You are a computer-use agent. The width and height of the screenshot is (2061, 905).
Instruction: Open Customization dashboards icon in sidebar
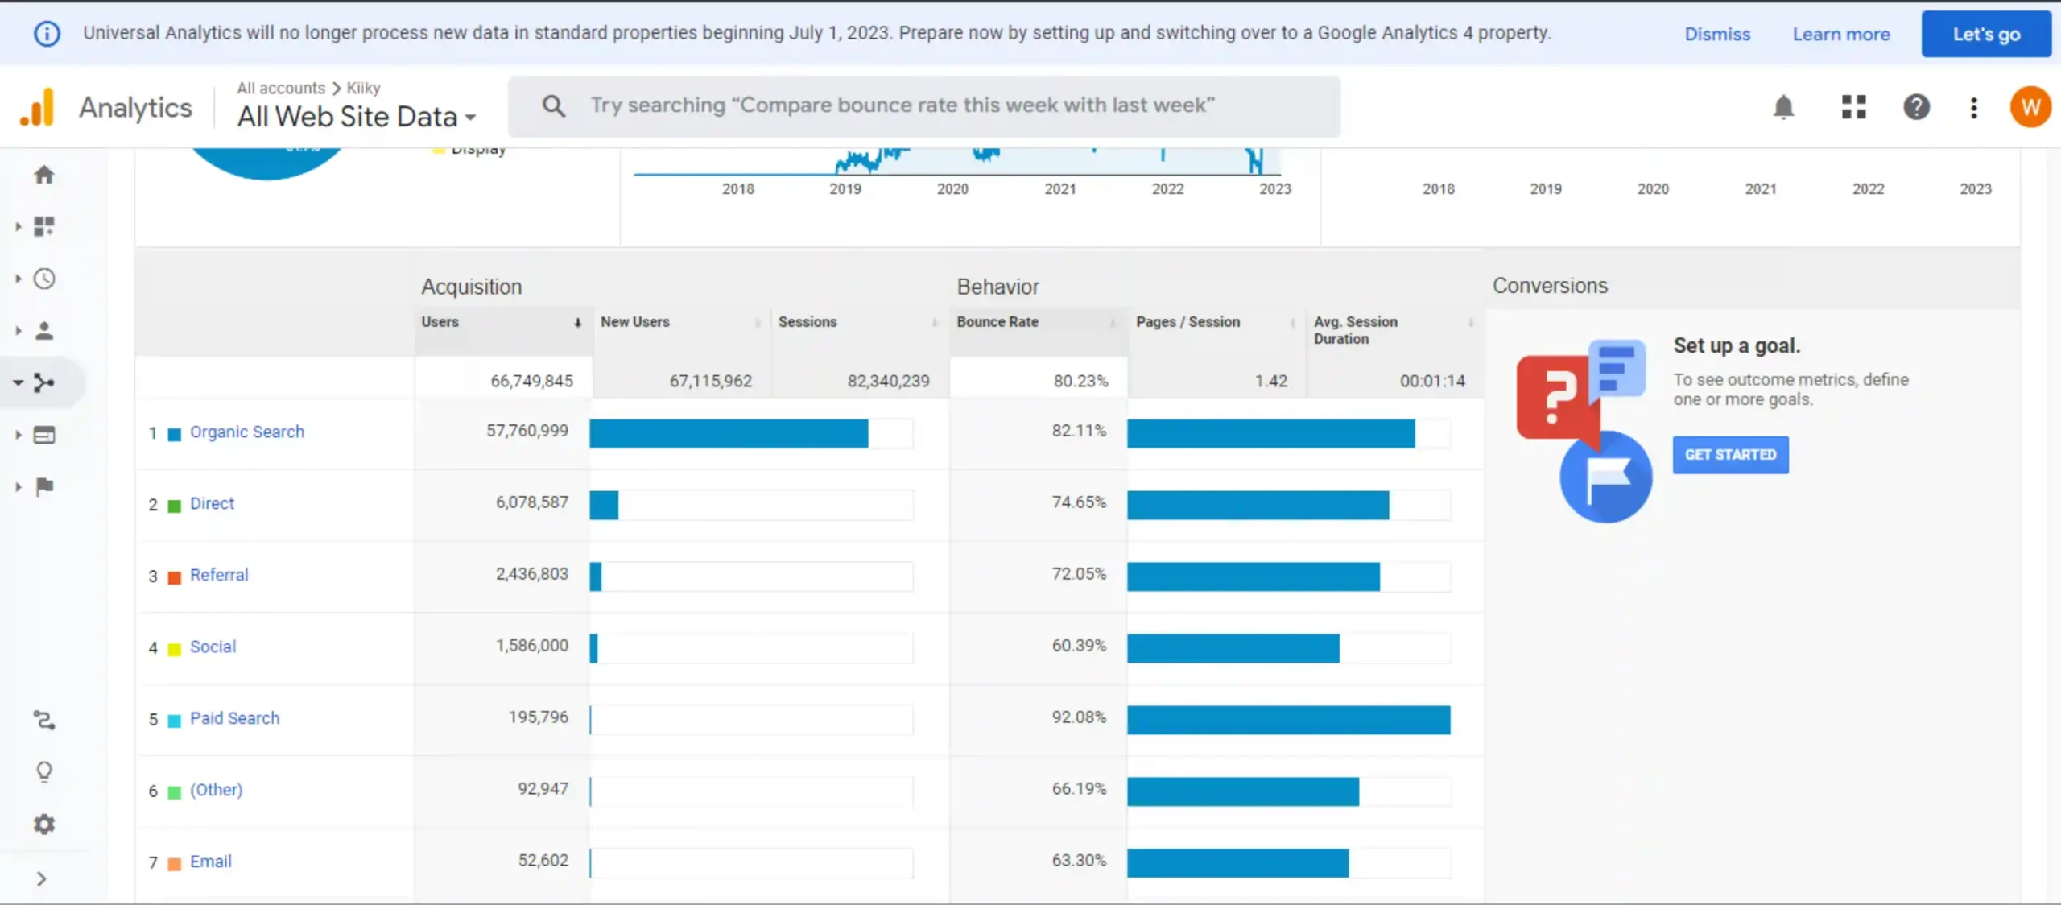44,226
